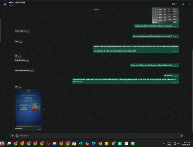The image size is (193, 147).
Task: Open the clock and date flyout
Action: (186, 144)
